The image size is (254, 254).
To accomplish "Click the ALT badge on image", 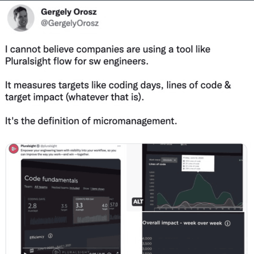I will (x=138, y=202).
